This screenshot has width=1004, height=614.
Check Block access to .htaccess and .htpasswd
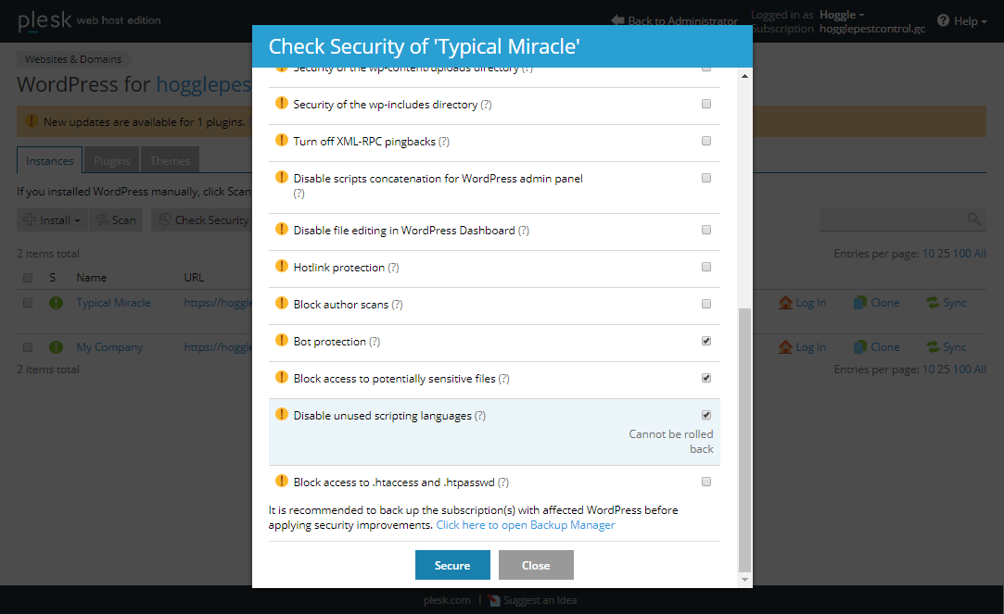[x=706, y=482]
